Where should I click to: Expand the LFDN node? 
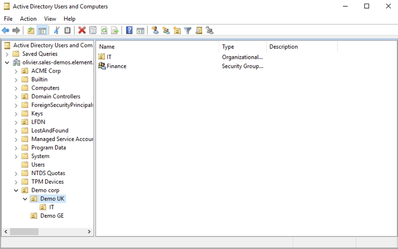coord(16,122)
